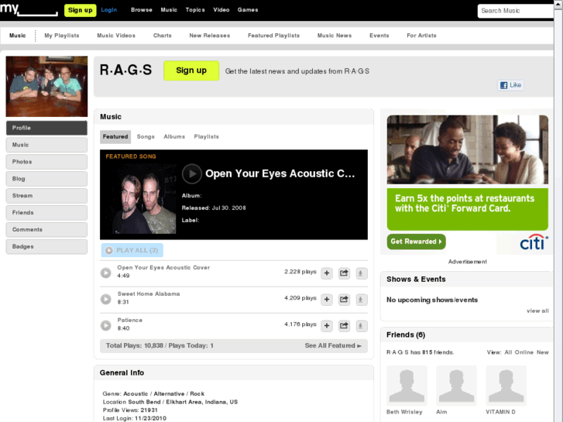Download the Patience track
Viewport: 563px width, 422px height.
click(x=361, y=326)
